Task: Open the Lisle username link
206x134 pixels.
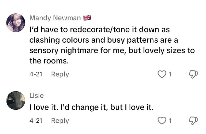Action: 36,95
